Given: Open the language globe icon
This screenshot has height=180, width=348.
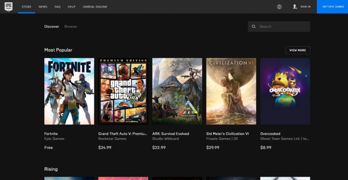Looking at the screenshot, I should pos(279,7).
